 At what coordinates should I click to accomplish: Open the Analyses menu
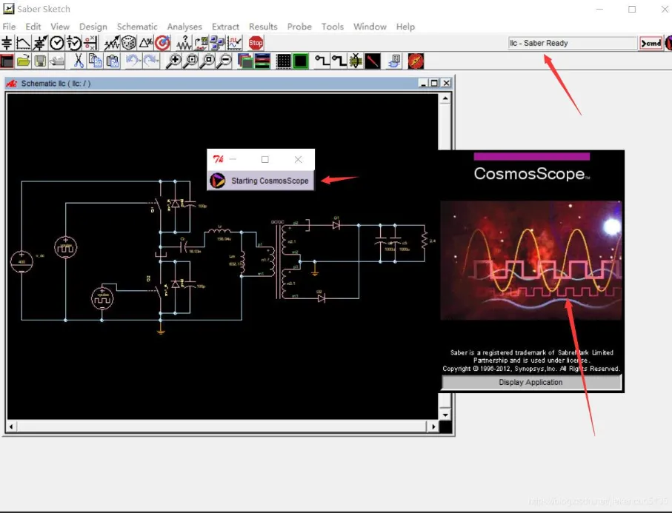(x=184, y=27)
